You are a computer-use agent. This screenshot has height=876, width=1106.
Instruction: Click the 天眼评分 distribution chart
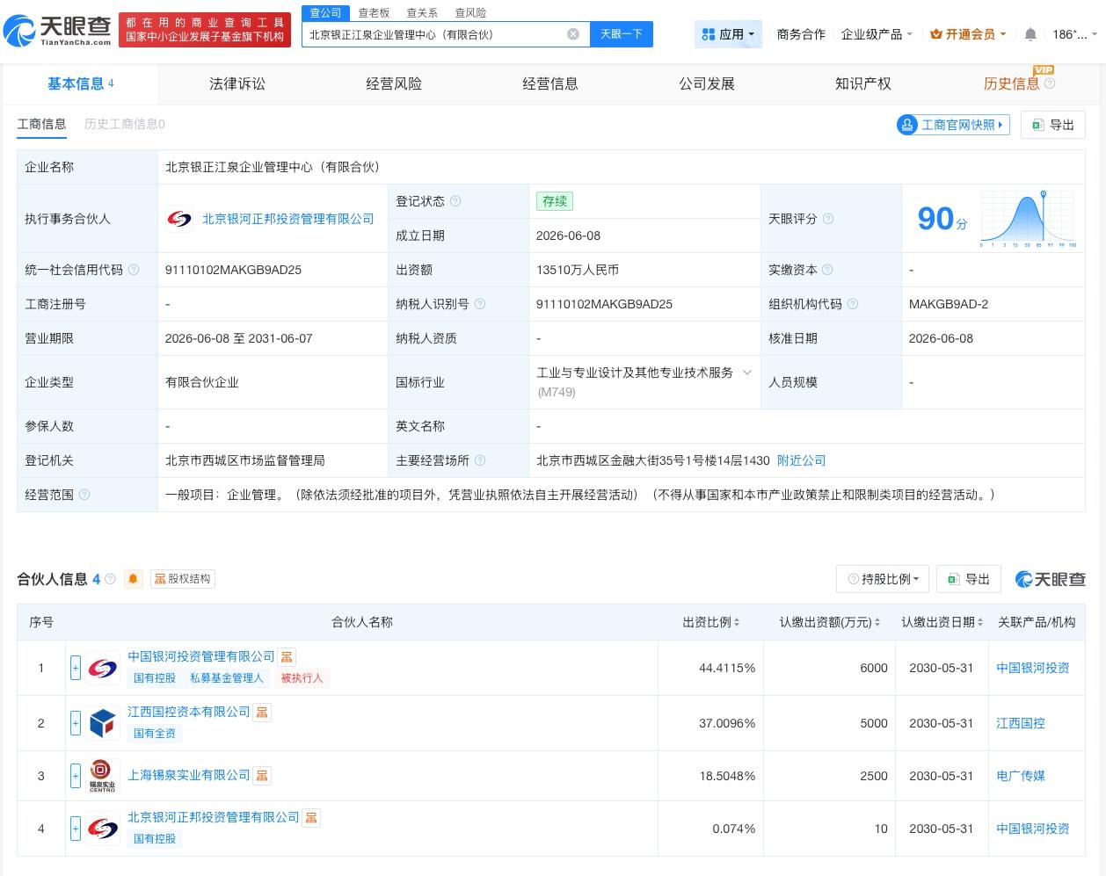click(1029, 219)
